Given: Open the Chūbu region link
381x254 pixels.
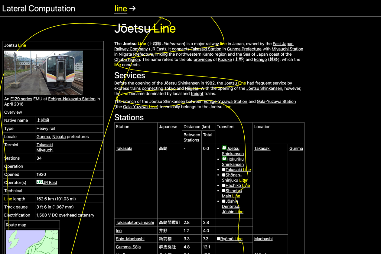Looking at the screenshot, I should 127,60.
